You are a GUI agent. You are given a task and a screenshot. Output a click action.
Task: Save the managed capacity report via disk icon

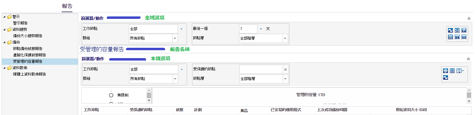[x=459, y=71]
